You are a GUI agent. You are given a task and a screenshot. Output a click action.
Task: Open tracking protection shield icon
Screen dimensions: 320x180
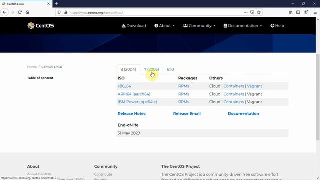tap(59, 12)
